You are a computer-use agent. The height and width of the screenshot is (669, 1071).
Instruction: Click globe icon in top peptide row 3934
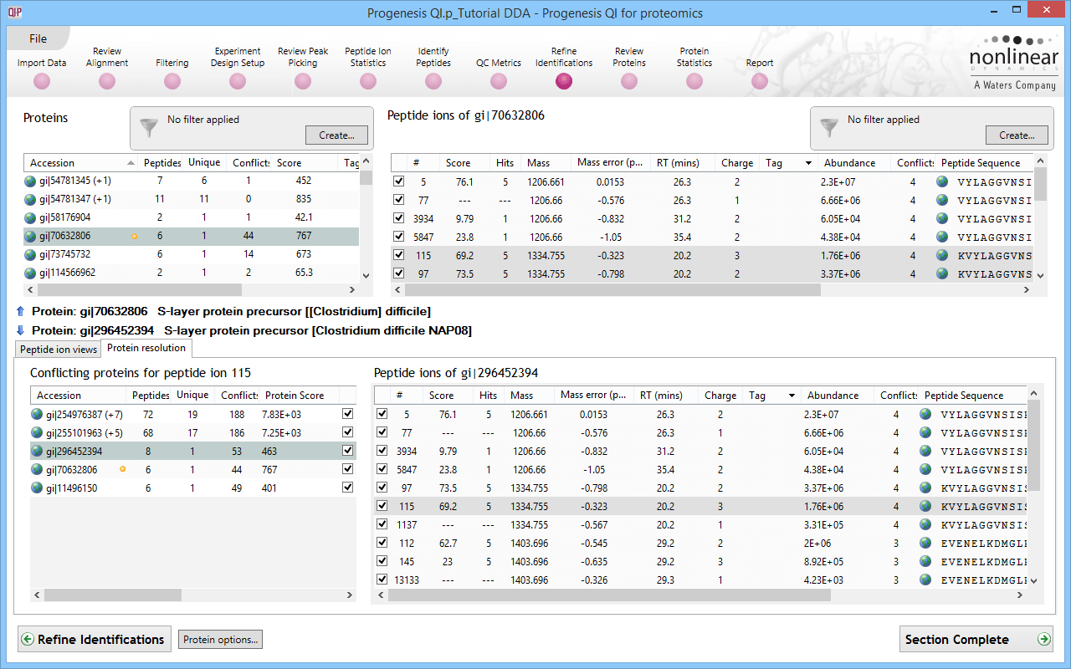[942, 217]
